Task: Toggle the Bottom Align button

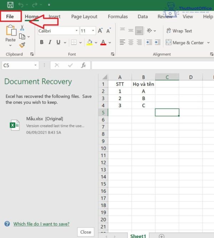Action: click(x=139, y=31)
